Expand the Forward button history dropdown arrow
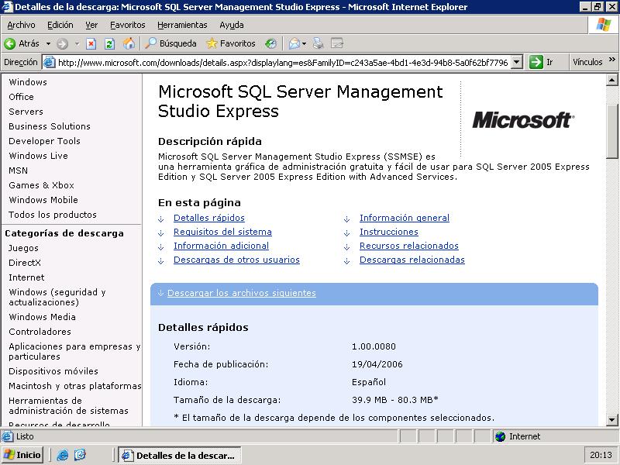 coord(77,43)
